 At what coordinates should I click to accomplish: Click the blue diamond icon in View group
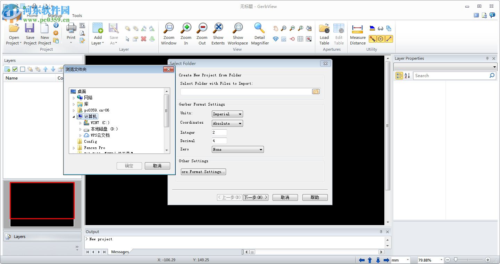pyautogui.click(x=276, y=39)
